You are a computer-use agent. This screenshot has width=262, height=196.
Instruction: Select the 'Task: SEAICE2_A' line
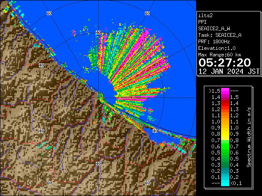pyautogui.click(x=220, y=35)
